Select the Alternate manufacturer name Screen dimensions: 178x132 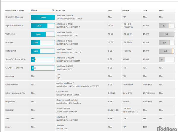pos(9,42)
